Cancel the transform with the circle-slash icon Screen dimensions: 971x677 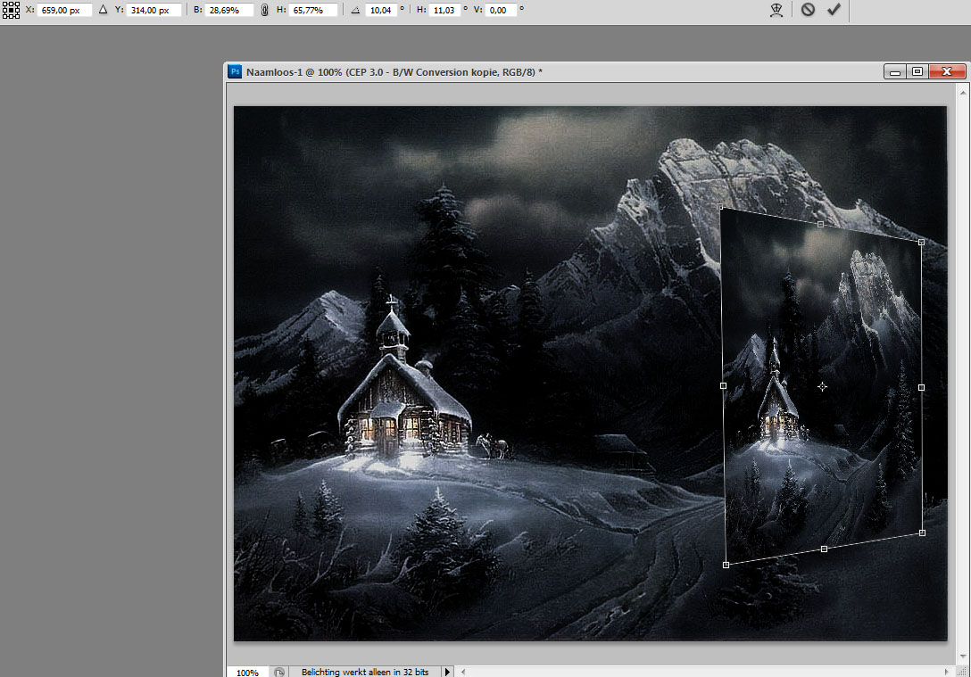pos(808,10)
